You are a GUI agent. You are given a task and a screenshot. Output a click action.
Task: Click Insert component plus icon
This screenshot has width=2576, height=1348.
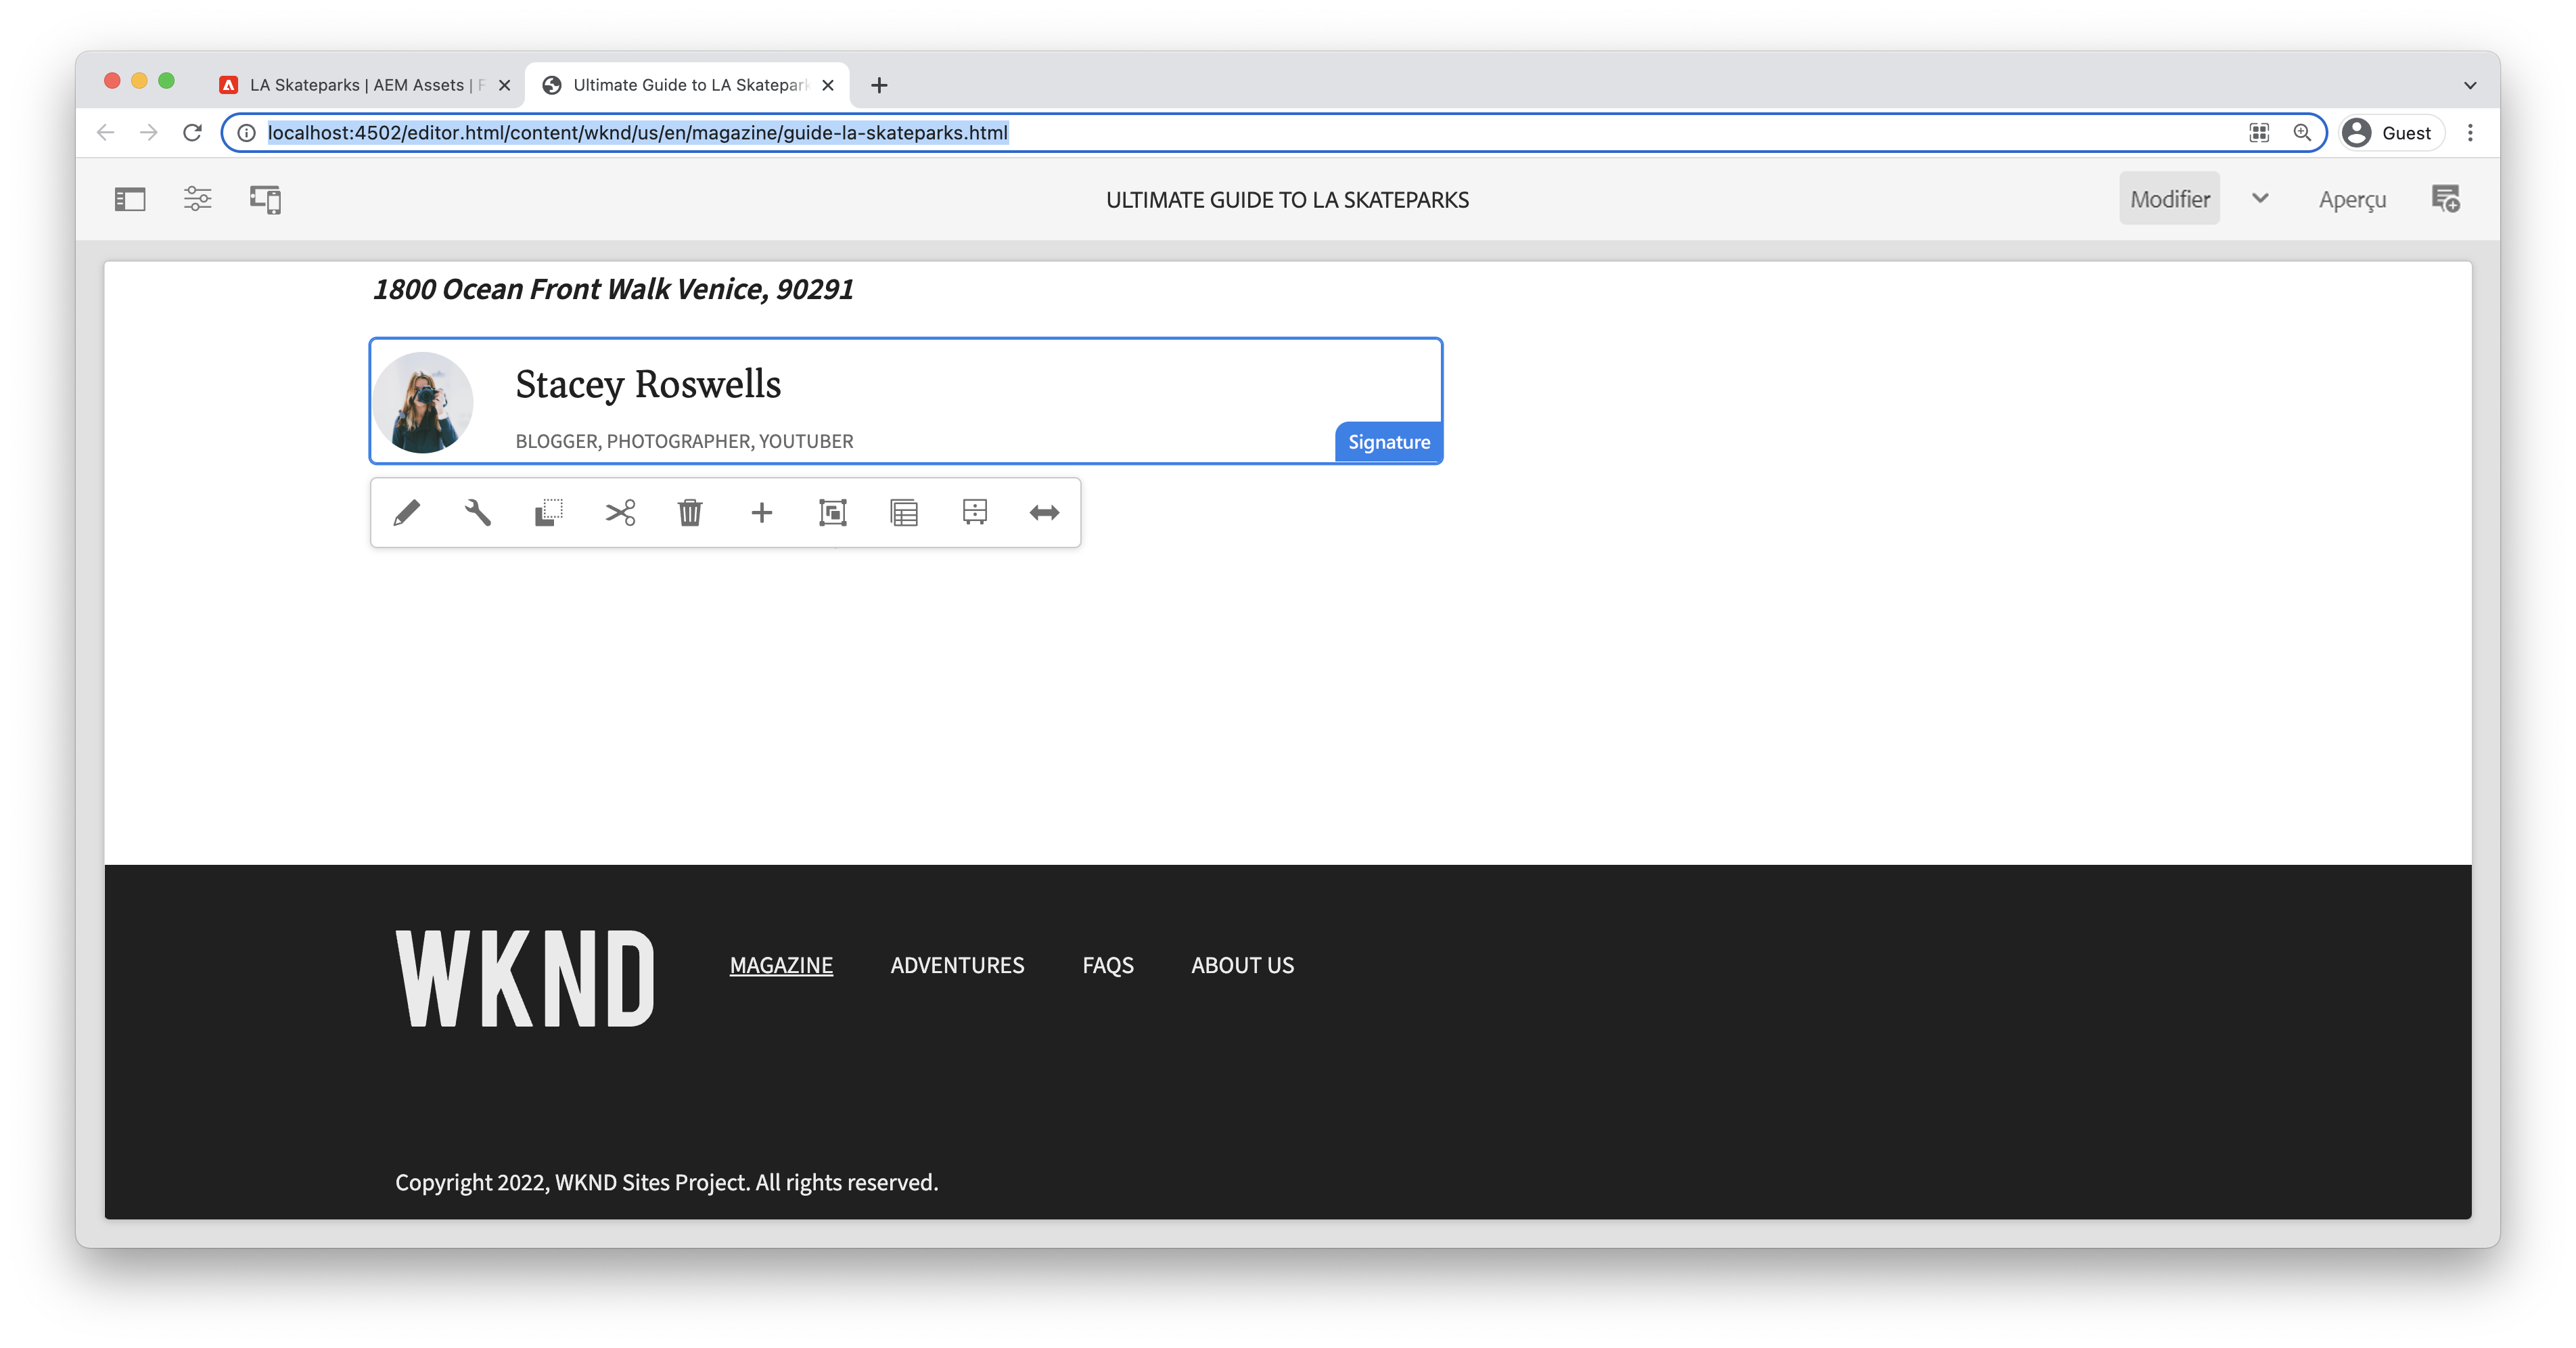click(x=761, y=513)
